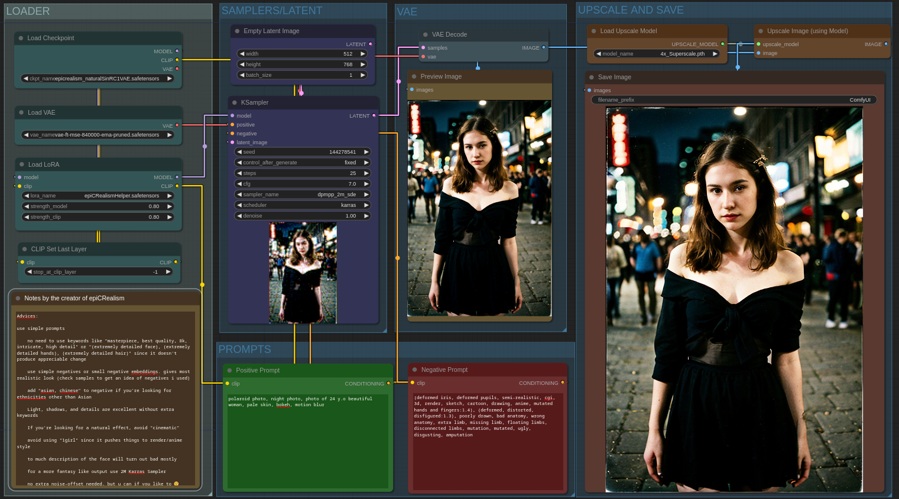
Task: Increase batch_size with its right arrow
Action: (x=363, y=74)
